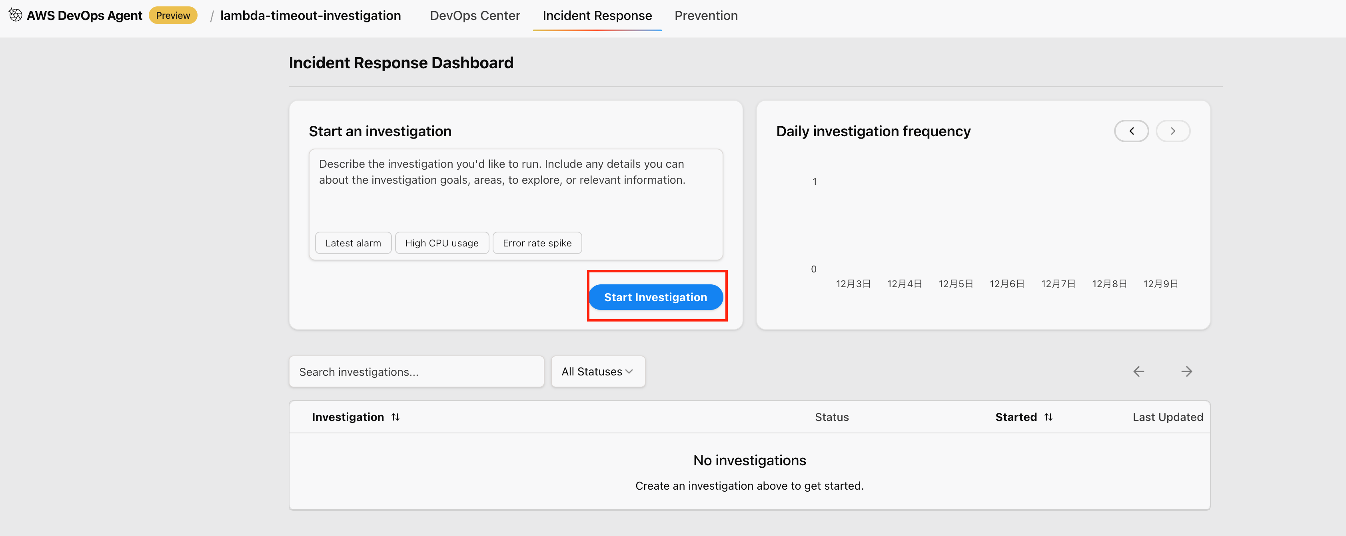The image size is (1346, 536).
Task: Click previous chart period chevron button
Action: [x=1131, y=131]
